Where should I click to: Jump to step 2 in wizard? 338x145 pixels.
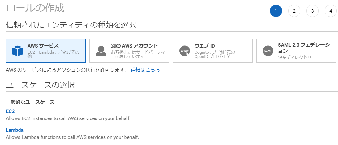pyautogui.click(x=294, y=11)
